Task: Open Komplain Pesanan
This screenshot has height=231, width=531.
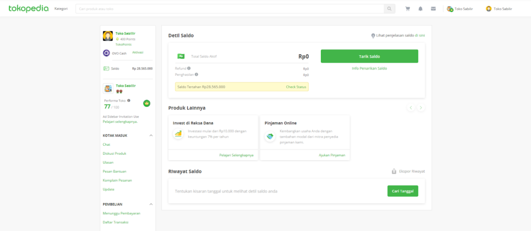Action: tap(118, 180)
